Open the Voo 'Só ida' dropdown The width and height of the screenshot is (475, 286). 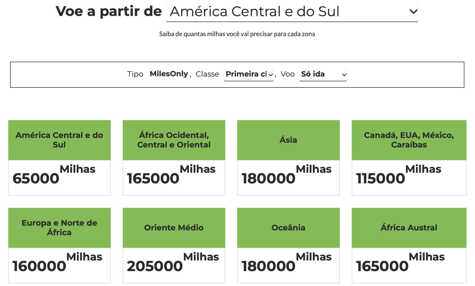tap(323, 74)
